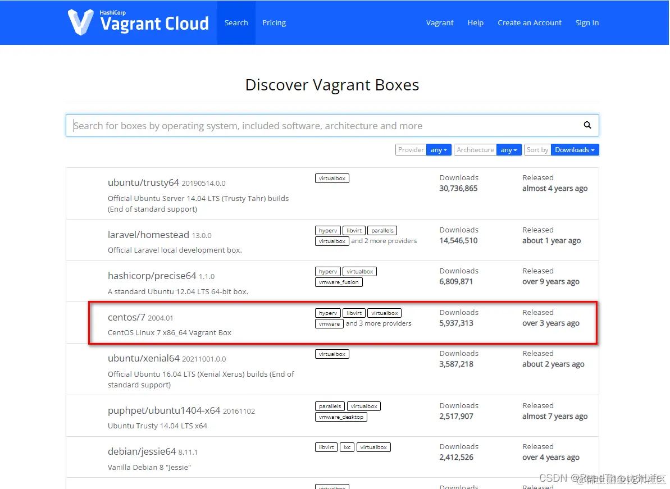Viewport: 670px width, 489px height.
Task: Open the Pricing nav item
Action: pos(274,22)
